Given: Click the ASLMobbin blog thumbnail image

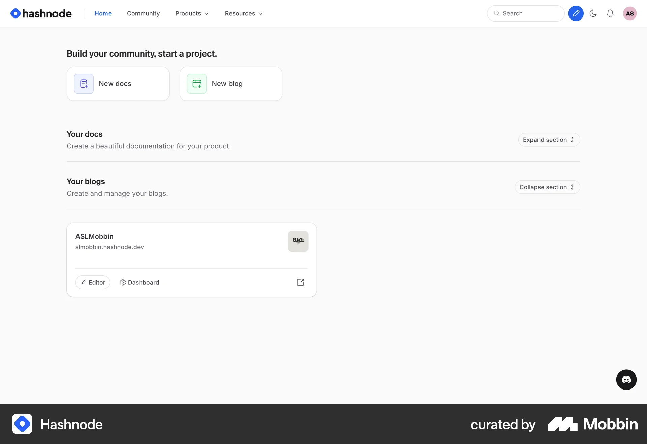Looking at the screenshot, I should (x=298, y=241).
